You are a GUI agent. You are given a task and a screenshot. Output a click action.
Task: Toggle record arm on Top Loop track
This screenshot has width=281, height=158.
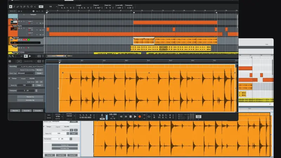(26, 40)
